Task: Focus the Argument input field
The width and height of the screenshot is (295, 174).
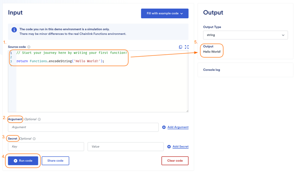Action: tap(83, 127)
